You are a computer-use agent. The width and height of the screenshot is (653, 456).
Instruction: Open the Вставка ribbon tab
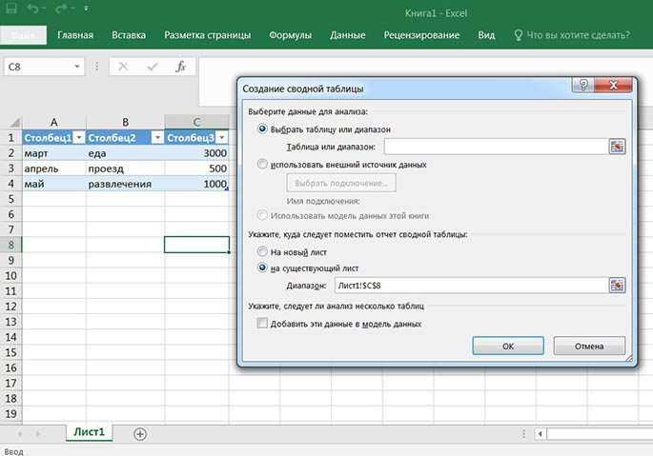[129, 35]
